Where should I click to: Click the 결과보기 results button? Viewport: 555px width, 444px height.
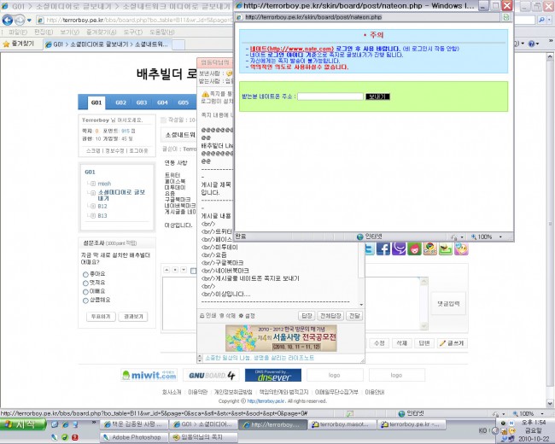pyautogui.click(x=133, y=317)
